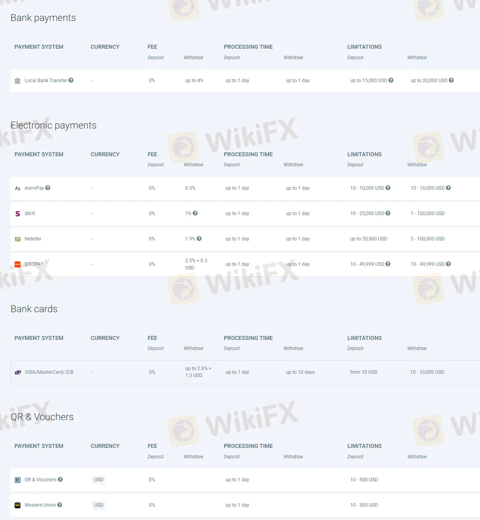Click card withdraw fee up to 2.6% + 1.3 USD
Viewport: 480px width, 520px height.
click(x=198, y=372)
